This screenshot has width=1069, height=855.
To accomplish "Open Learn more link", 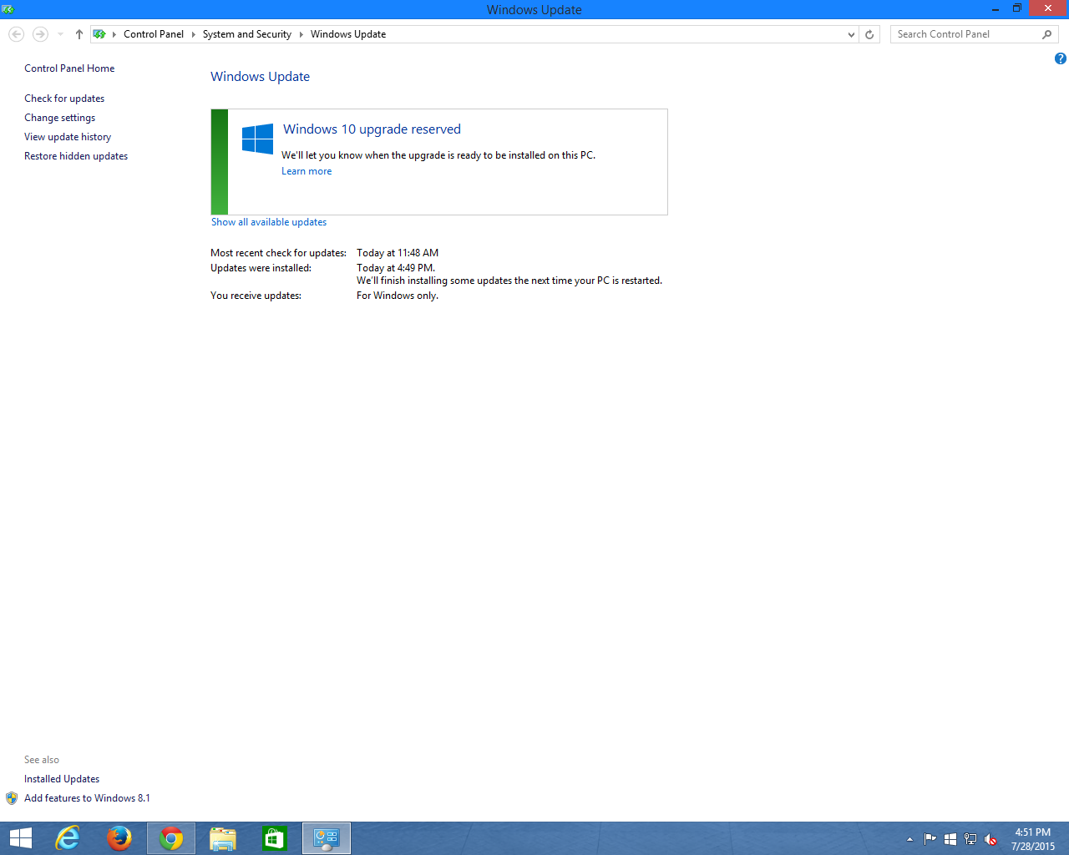I will [307, 171].
